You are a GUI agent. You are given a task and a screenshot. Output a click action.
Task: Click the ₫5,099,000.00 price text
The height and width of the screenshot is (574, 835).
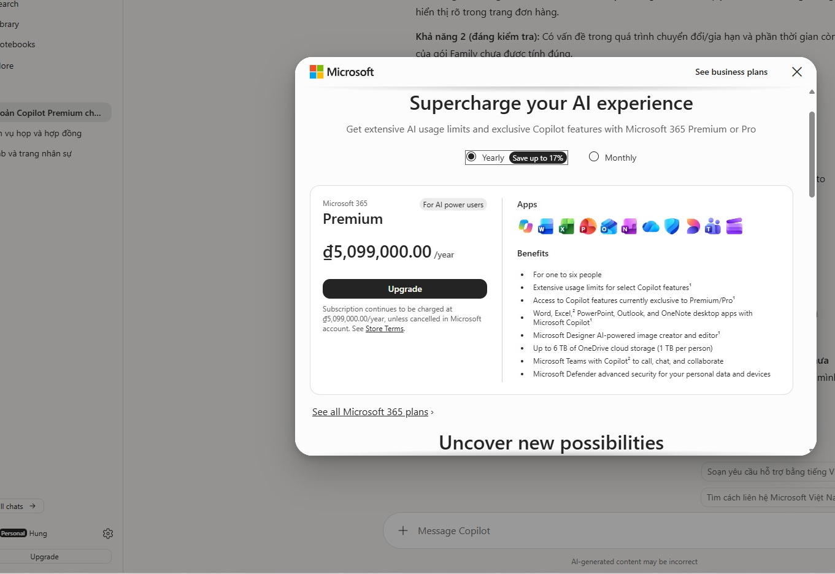[377, 251]
